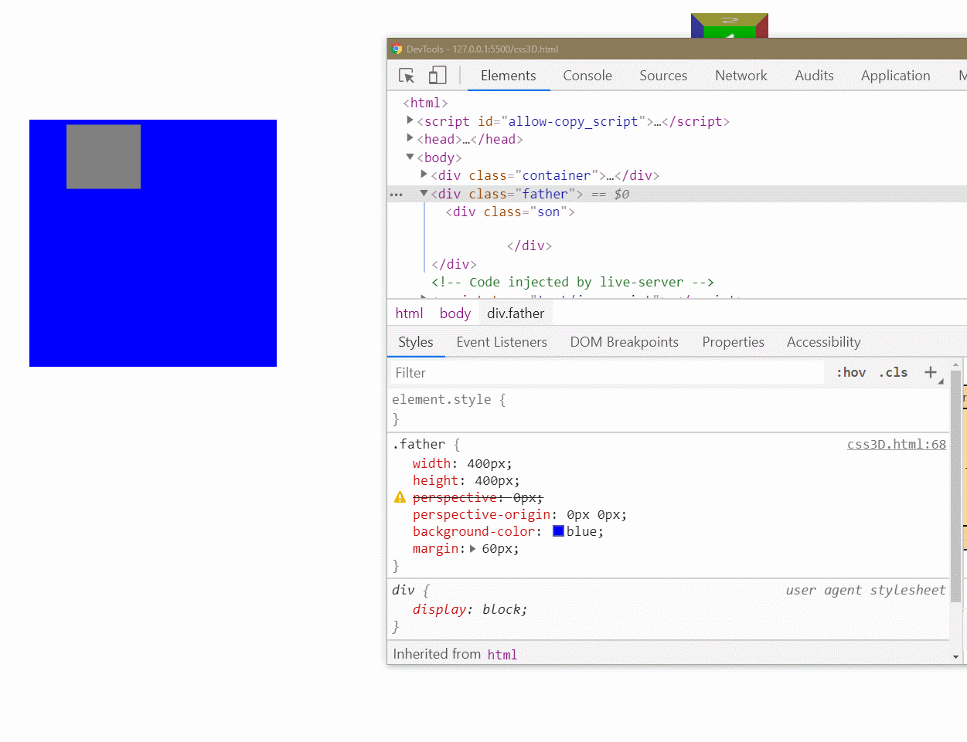Expand the div container node

tap(424, 174)
